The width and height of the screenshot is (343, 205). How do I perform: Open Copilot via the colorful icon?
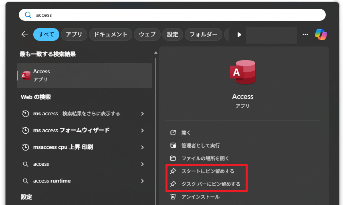pos(321,34)
